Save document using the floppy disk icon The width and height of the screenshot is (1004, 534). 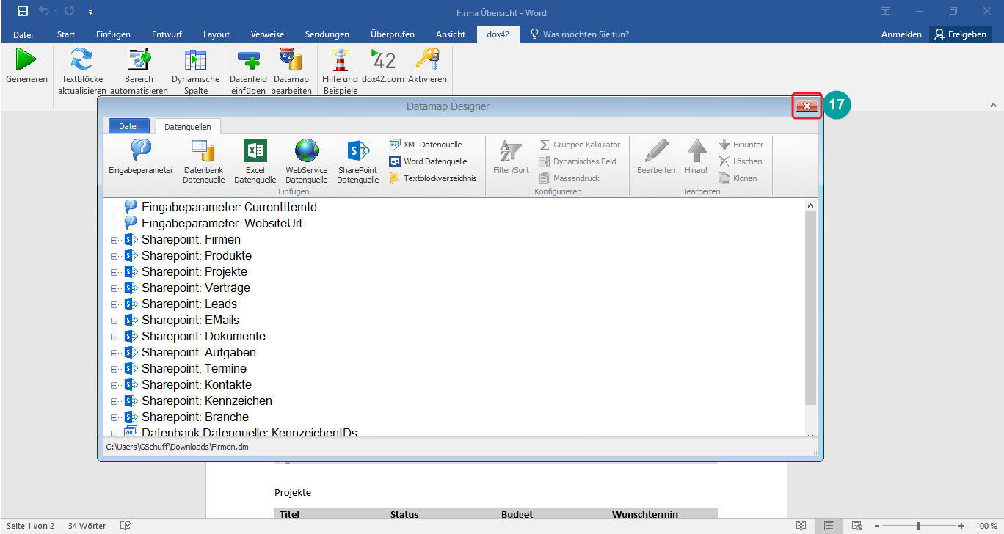point(23,12)
